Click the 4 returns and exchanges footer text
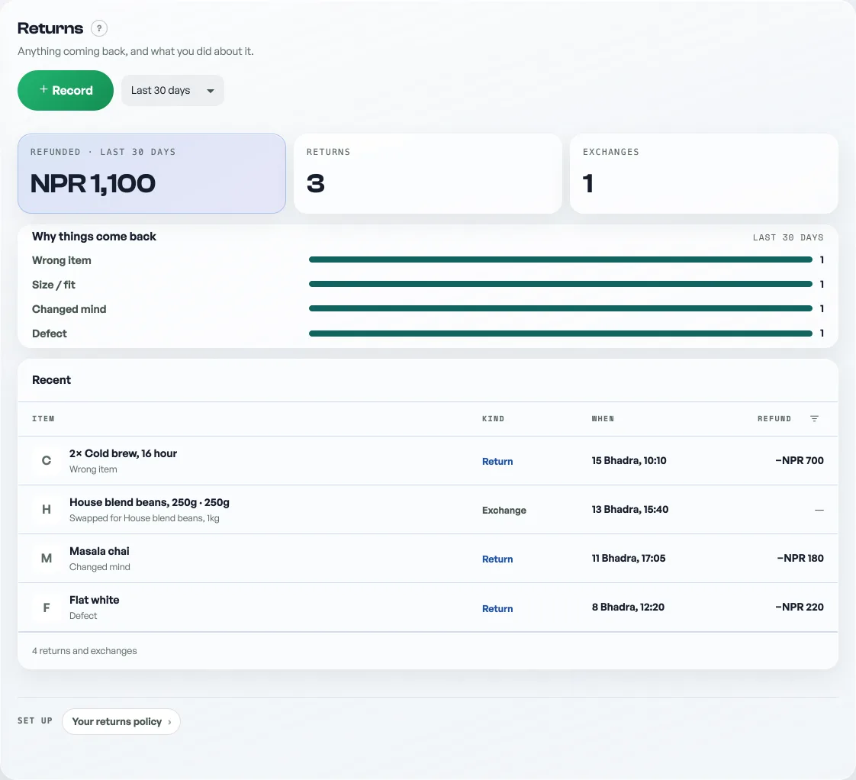 (x=84, y=650)
